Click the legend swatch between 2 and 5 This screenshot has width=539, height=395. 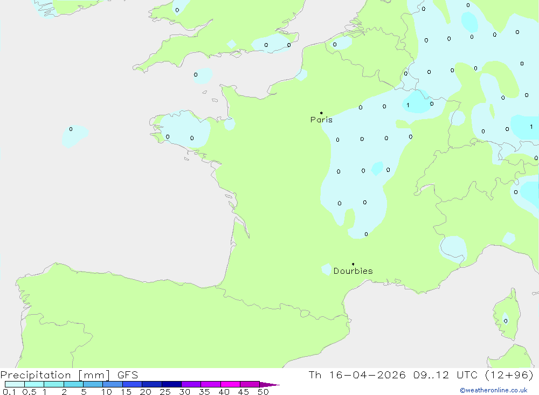(73, 384)
